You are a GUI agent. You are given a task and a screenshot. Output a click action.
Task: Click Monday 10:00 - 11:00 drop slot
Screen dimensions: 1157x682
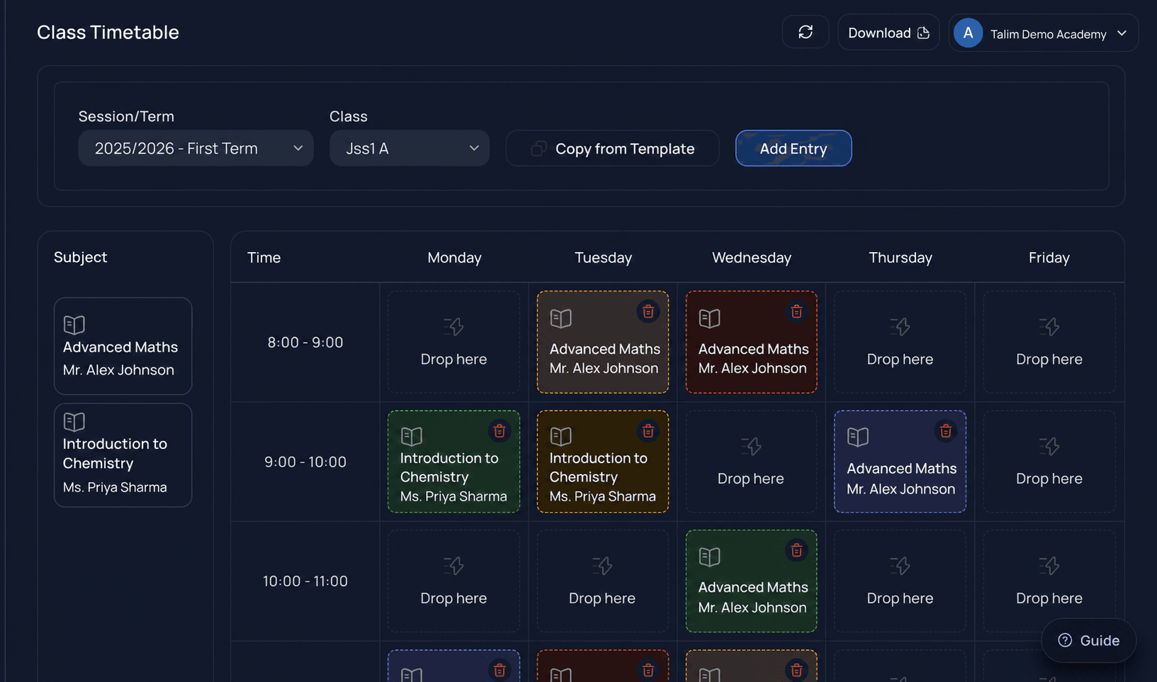click(453, 581)
